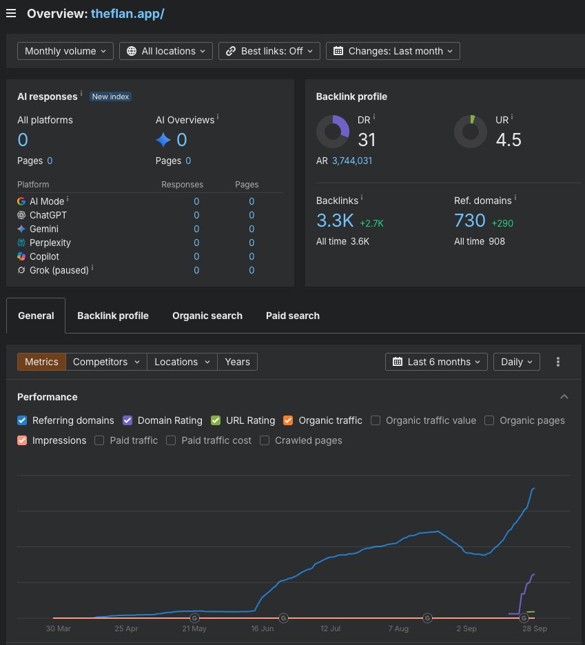
Task: Open info tooltip next to Ref. domains
Action: [515, 198]
